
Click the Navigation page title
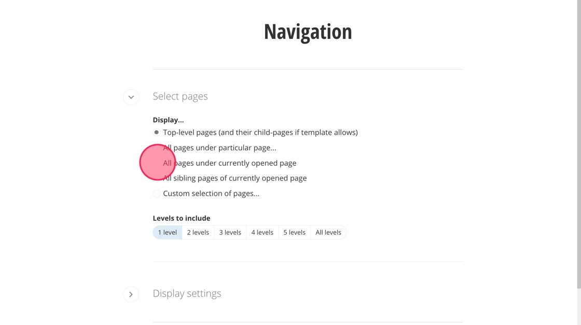click(308, 32)
